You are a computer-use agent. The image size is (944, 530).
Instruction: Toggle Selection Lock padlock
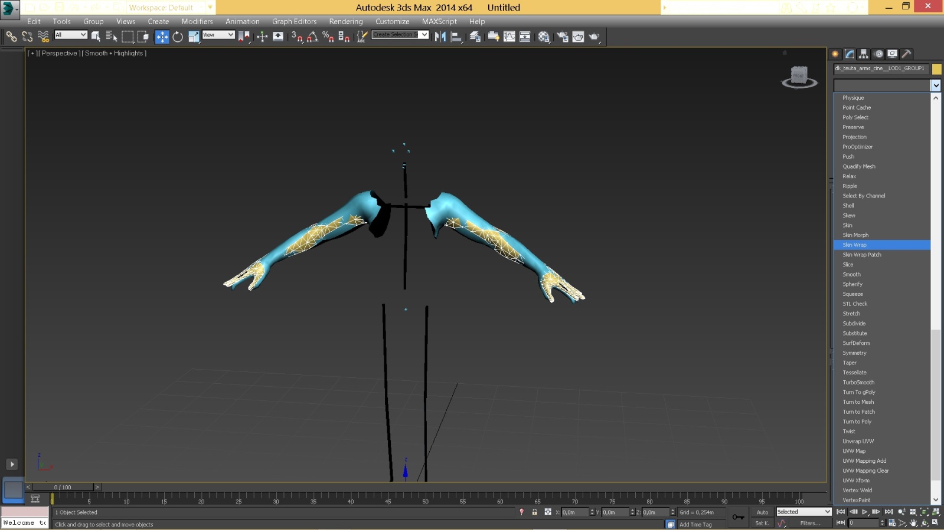534,512
